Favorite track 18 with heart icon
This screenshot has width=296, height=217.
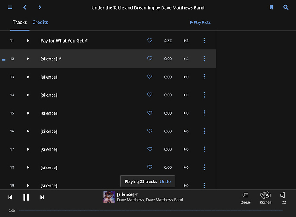(x=150, y=167)
